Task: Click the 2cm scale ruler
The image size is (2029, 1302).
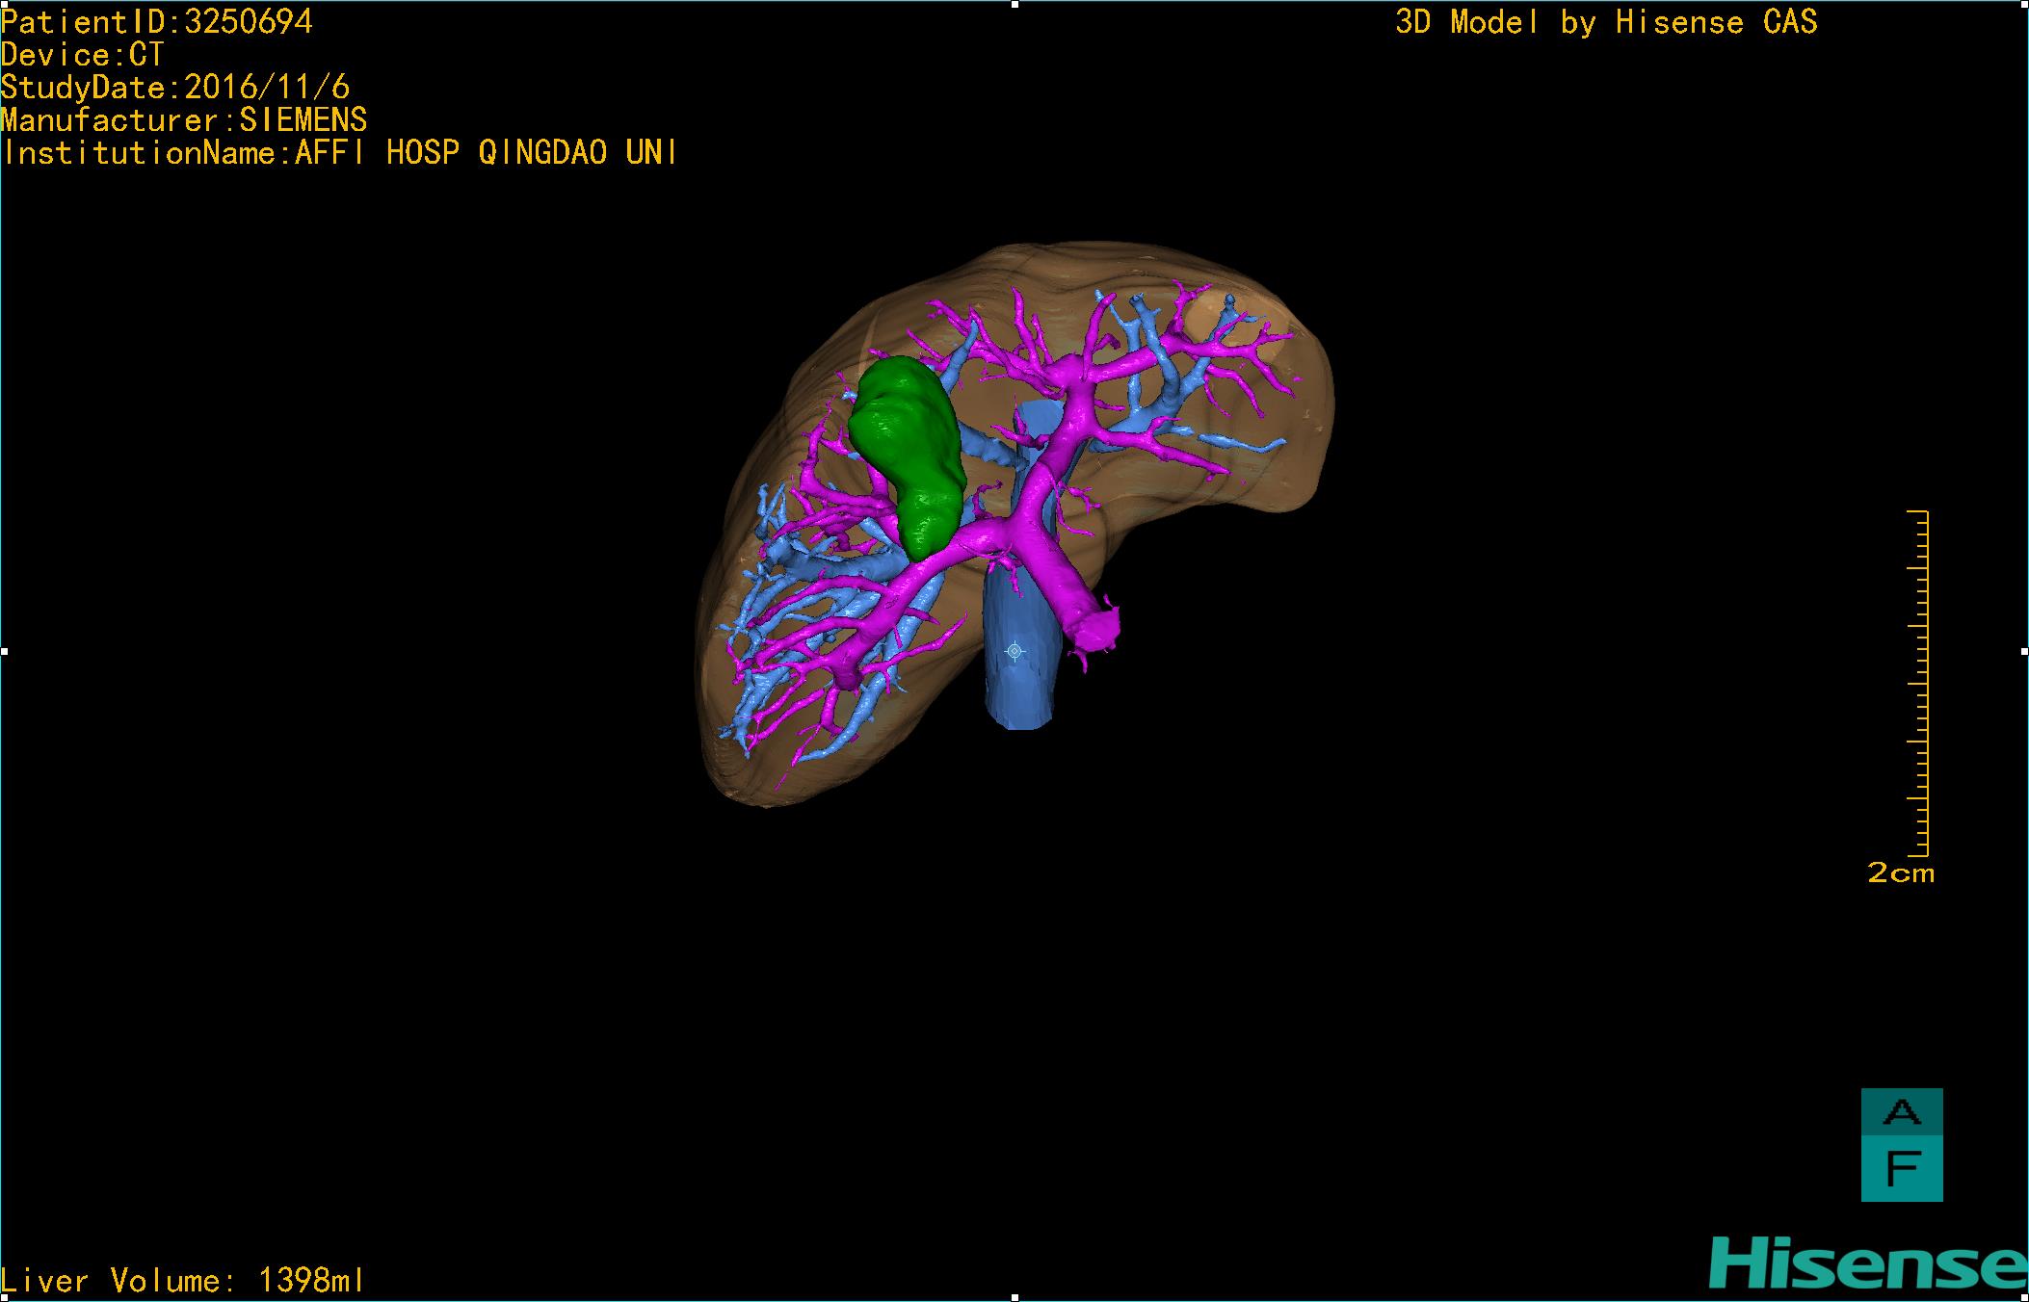Action: tap(1918, 683)
